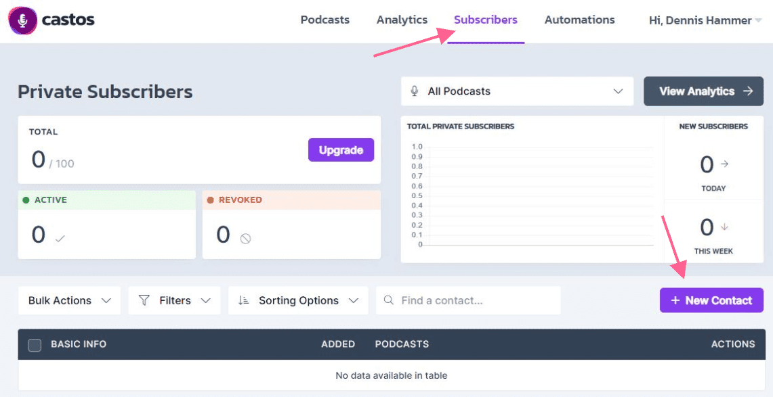Click the search magnifier icon

point(388,300)
